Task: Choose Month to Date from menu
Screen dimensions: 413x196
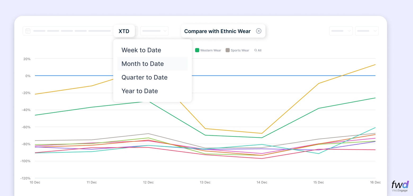Action: click(x=142, y=64)
